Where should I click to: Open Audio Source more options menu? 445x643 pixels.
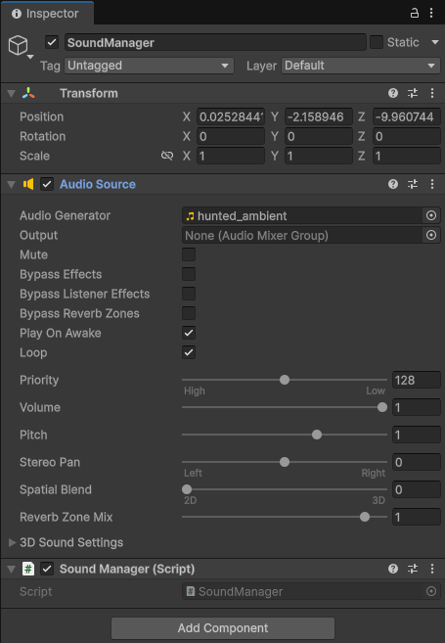(432, 184)
